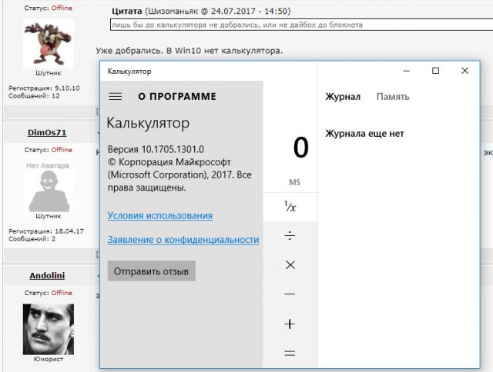Click the equals key

pyautogui.click(x=290, y=354)
